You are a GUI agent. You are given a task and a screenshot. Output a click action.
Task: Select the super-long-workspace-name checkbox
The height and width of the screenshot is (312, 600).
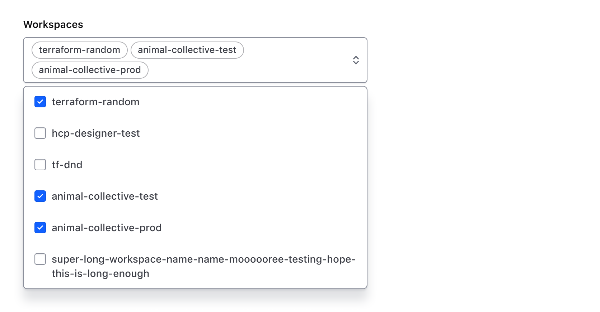(40, 259)
